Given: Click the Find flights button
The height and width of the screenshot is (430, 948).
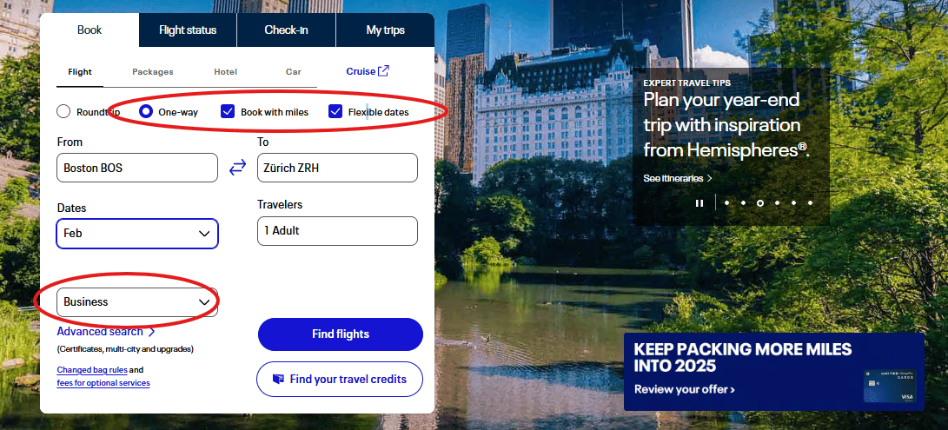Looking at the screenshot, I should tap(341, 334).
